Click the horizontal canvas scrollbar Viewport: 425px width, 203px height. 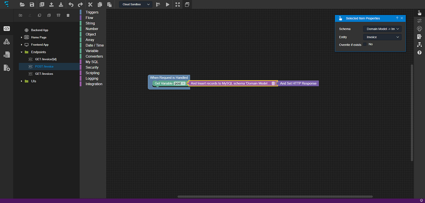(x=275, y=197)
